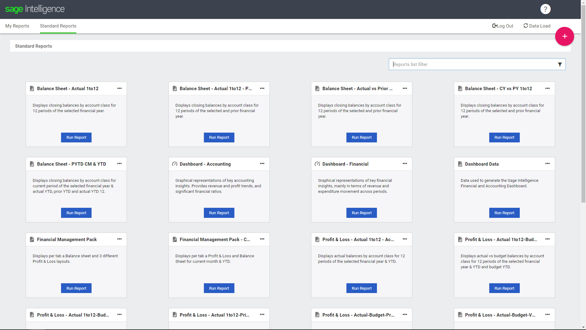Run the Financial Management Pack - C... report
The width and height of the screenshot is (586, 330).
pos(219,288)
